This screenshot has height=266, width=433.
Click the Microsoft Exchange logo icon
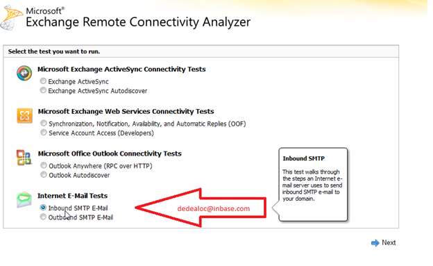(11, 17)
